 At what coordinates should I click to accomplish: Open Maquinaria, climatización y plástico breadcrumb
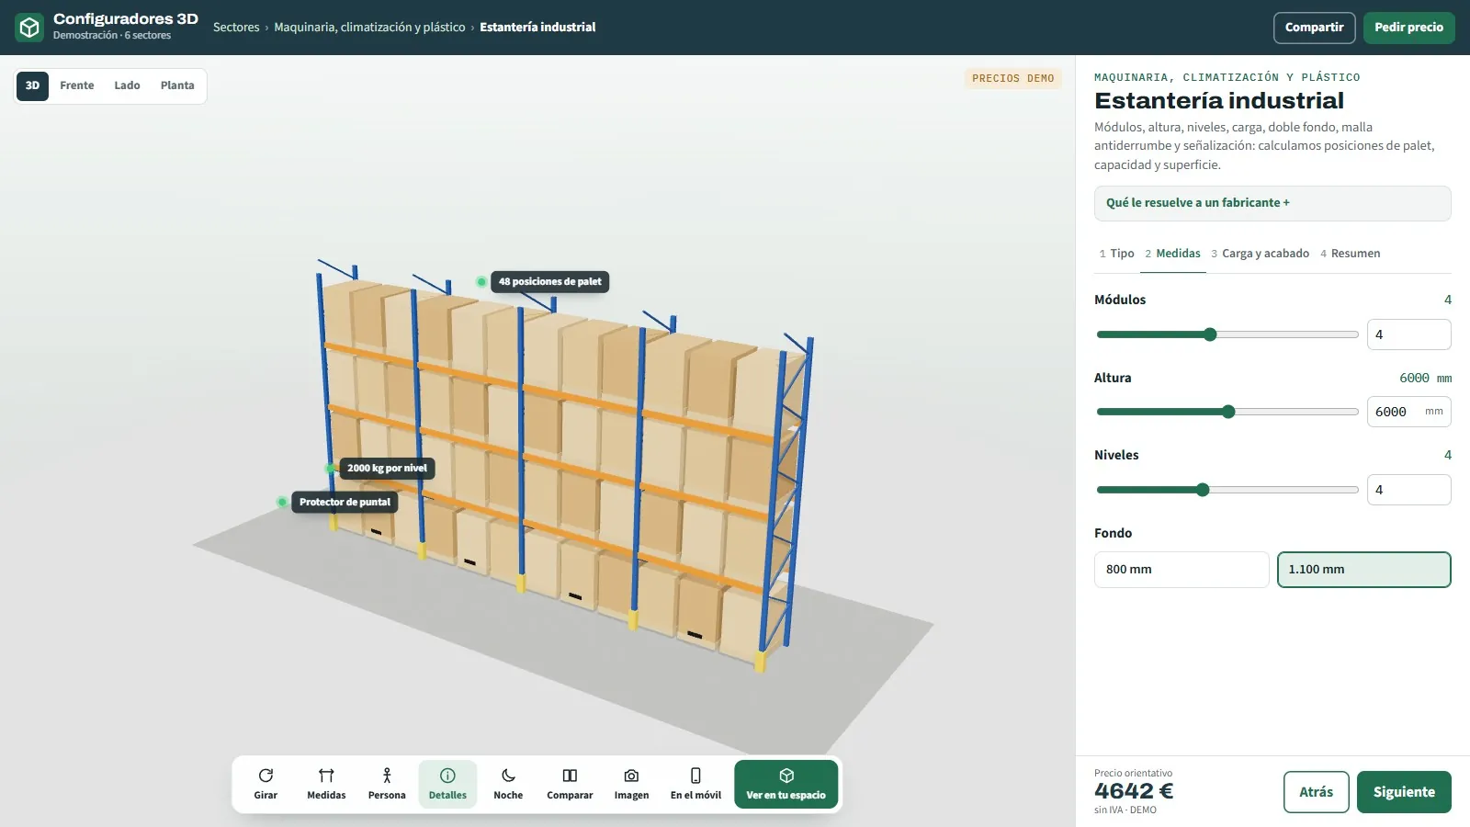(x=369, y=28)
